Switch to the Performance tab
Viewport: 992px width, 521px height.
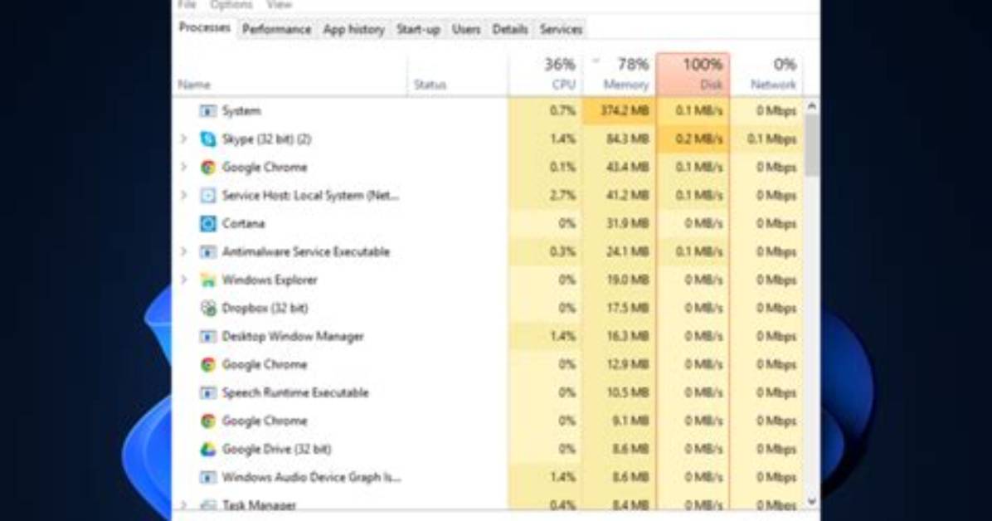(276, 29)
